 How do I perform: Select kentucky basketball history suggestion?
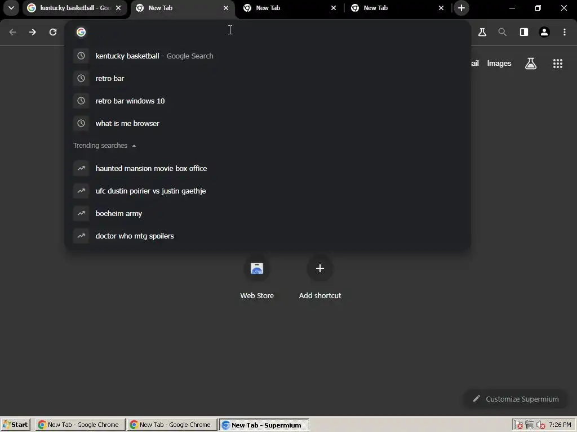click(x=268, y=56)
